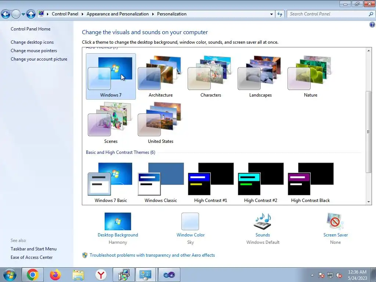Open the Control Panel taskbar window
Image resolution: width=376 pixels, height=282 pixels.
click(145, 275)
